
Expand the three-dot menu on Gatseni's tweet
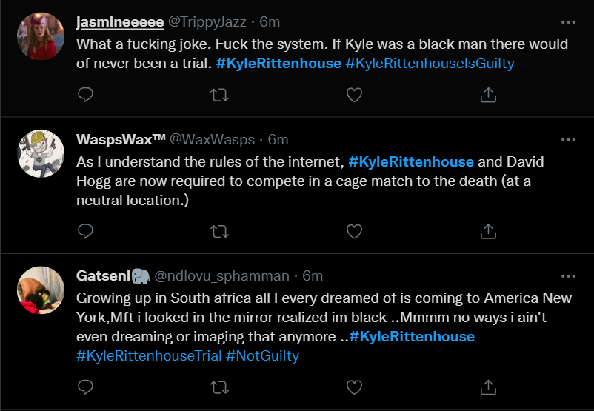[568, 275]
